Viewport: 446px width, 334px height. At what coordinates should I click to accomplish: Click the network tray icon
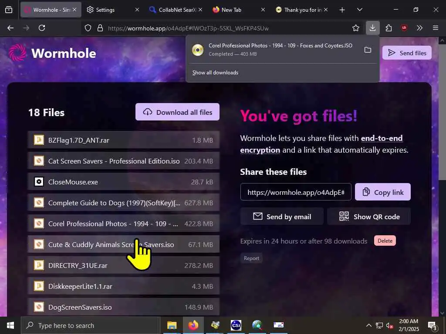coord(379,325)
